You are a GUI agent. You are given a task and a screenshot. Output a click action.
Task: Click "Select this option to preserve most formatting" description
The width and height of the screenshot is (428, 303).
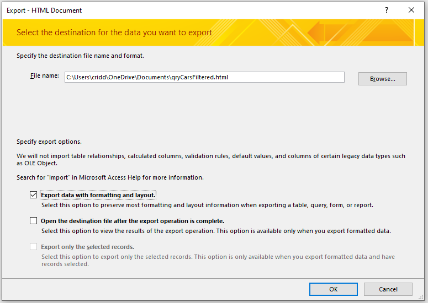207,205
